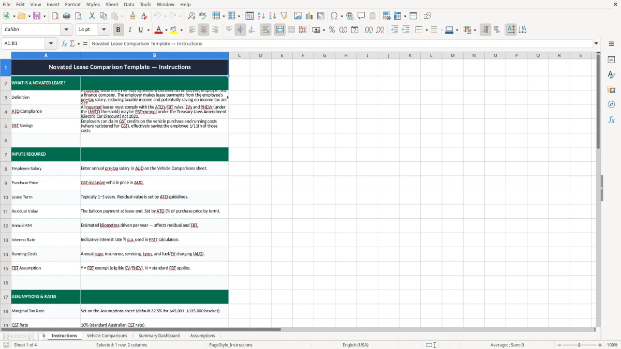Image resolution: width=621 pixels, height=349 pixels.
Task: Toggle Italic formatting
Action: pyautogui.click(x=129, y=30)
